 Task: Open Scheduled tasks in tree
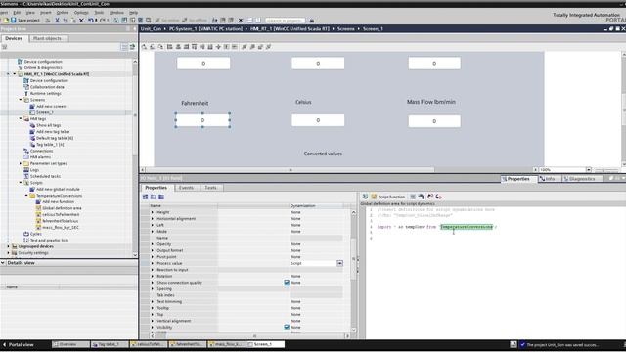45,176
